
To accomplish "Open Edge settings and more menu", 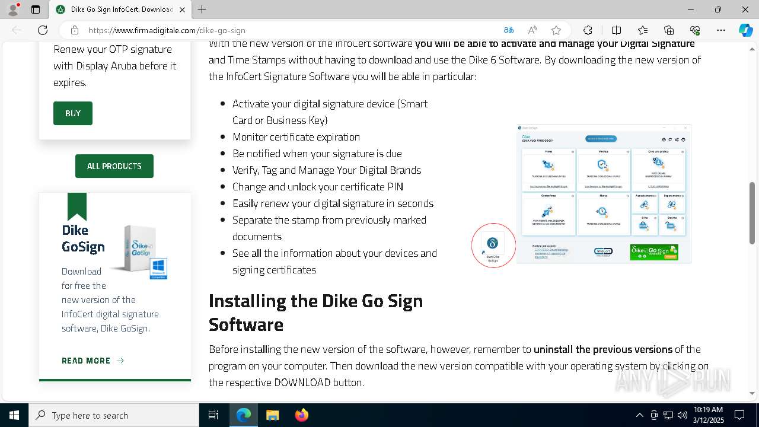I will click(x=721, y=30).
